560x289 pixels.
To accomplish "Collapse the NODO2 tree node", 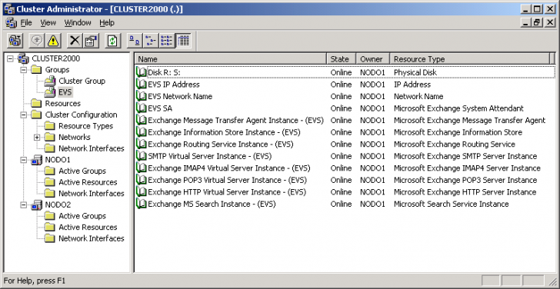I will 24,204.
